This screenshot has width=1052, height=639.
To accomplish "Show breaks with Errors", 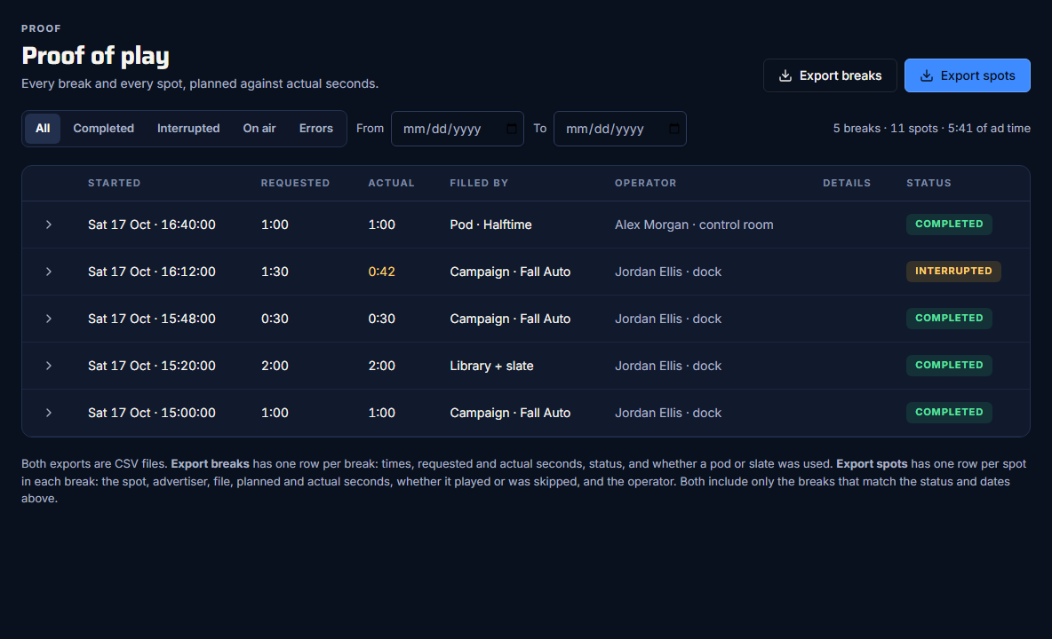I will click(316, 129).
